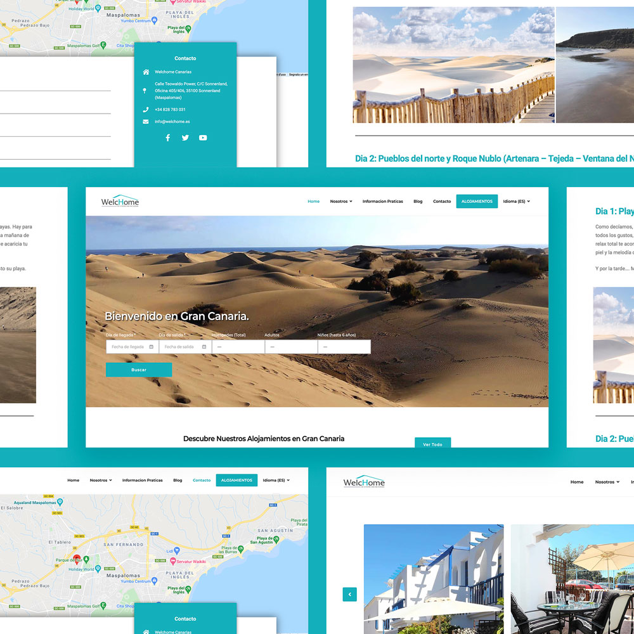Open the Niños (hasta 6 años) selector
634x634 pixels.
point(344,347)
